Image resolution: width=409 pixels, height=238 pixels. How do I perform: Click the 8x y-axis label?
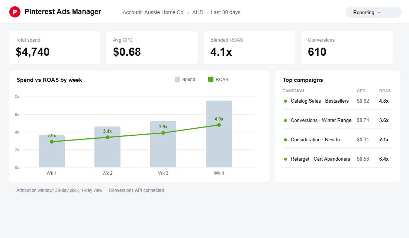pos(17,97)
